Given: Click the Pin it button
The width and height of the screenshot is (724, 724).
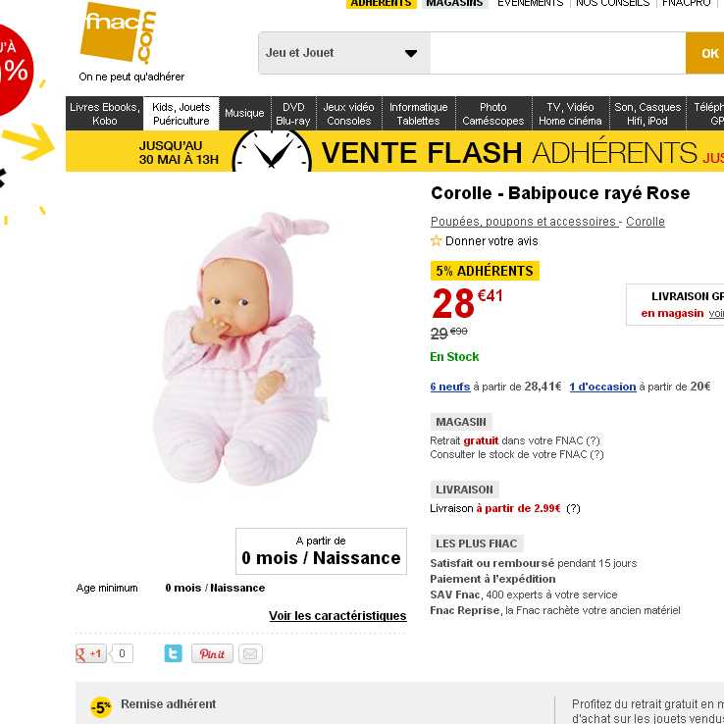Looking at the screenshot, I should (x=212, y=653).
